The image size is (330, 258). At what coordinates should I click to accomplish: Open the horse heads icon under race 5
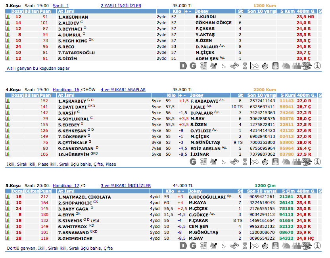286,246
